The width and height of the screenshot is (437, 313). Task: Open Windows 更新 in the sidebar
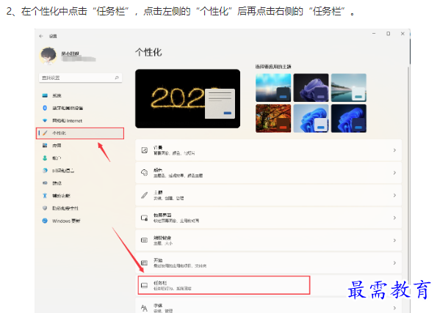(x=66, y=221)
